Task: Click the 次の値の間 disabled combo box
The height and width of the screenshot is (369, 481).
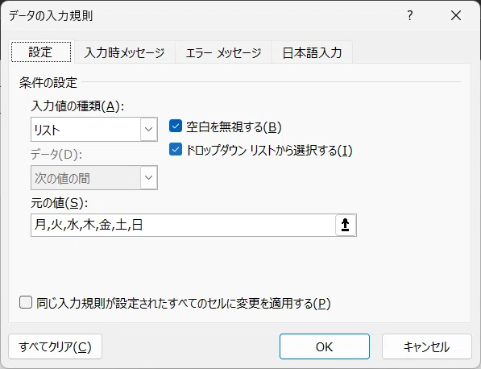Action: pos(94,177)
